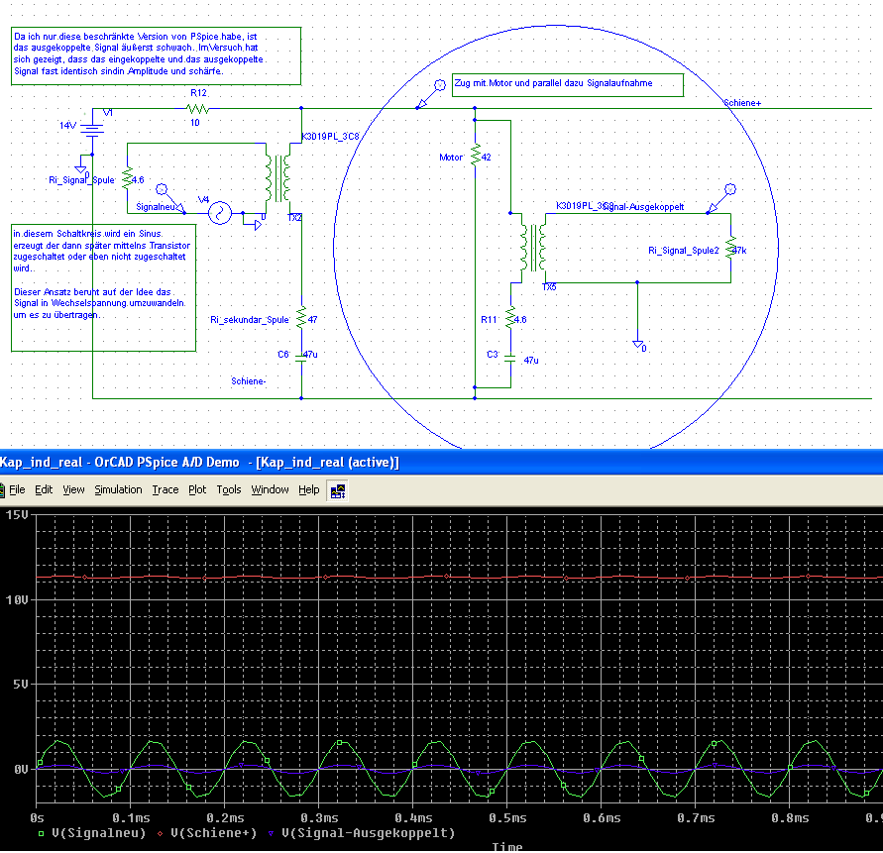Select the text box starting 'Da ich nur diese'

click(x=156, y=55)
